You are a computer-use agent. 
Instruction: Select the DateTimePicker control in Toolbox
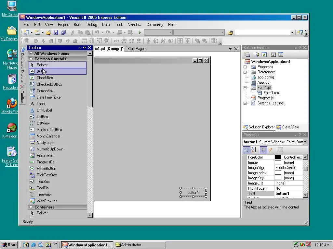(x=57, y=97)
